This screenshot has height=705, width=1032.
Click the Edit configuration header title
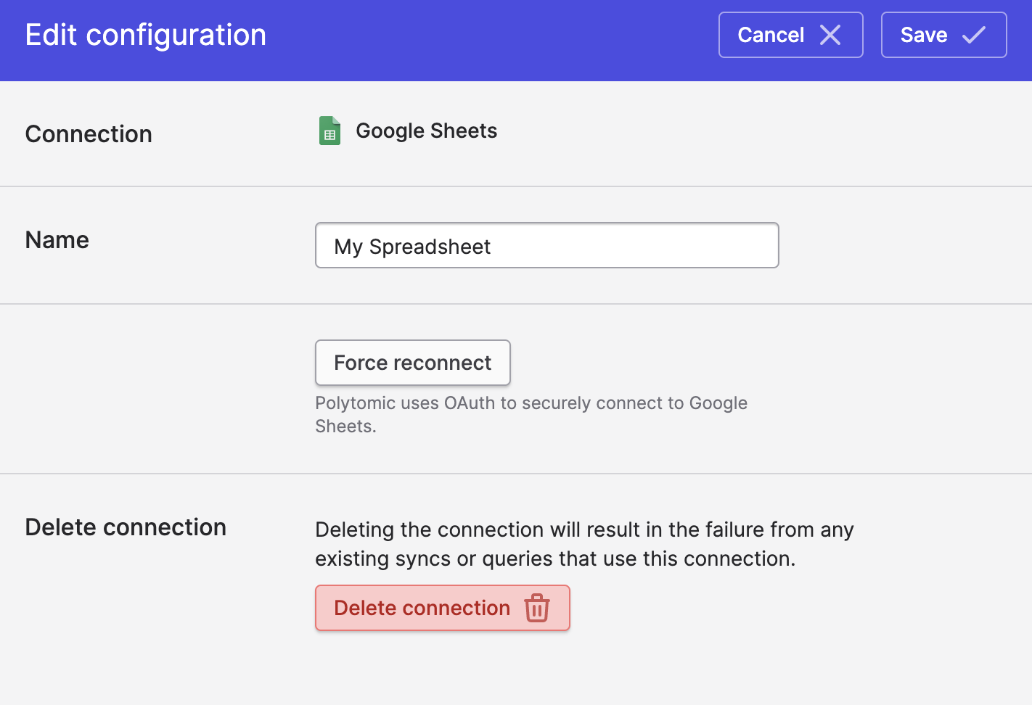(146, 35)
